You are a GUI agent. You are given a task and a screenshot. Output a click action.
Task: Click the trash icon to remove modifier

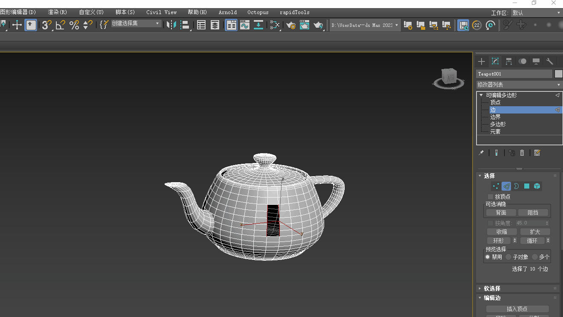pyautogui.click(x=522, y=153)
